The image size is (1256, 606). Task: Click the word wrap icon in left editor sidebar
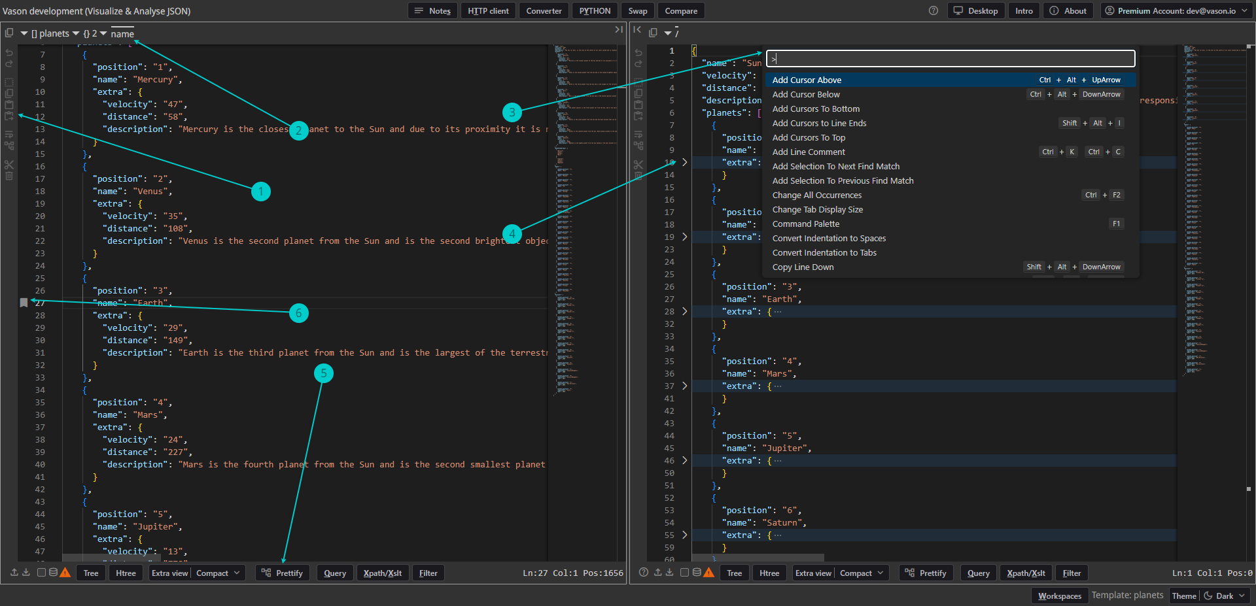click(x=9, y=135)
